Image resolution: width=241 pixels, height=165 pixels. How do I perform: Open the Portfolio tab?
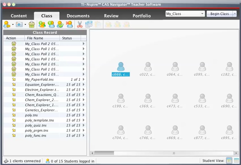tap(141, 16)
